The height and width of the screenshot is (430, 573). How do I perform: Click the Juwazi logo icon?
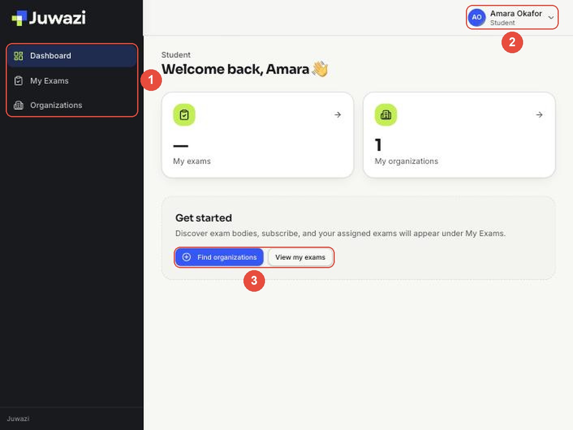tap(19, 18)
